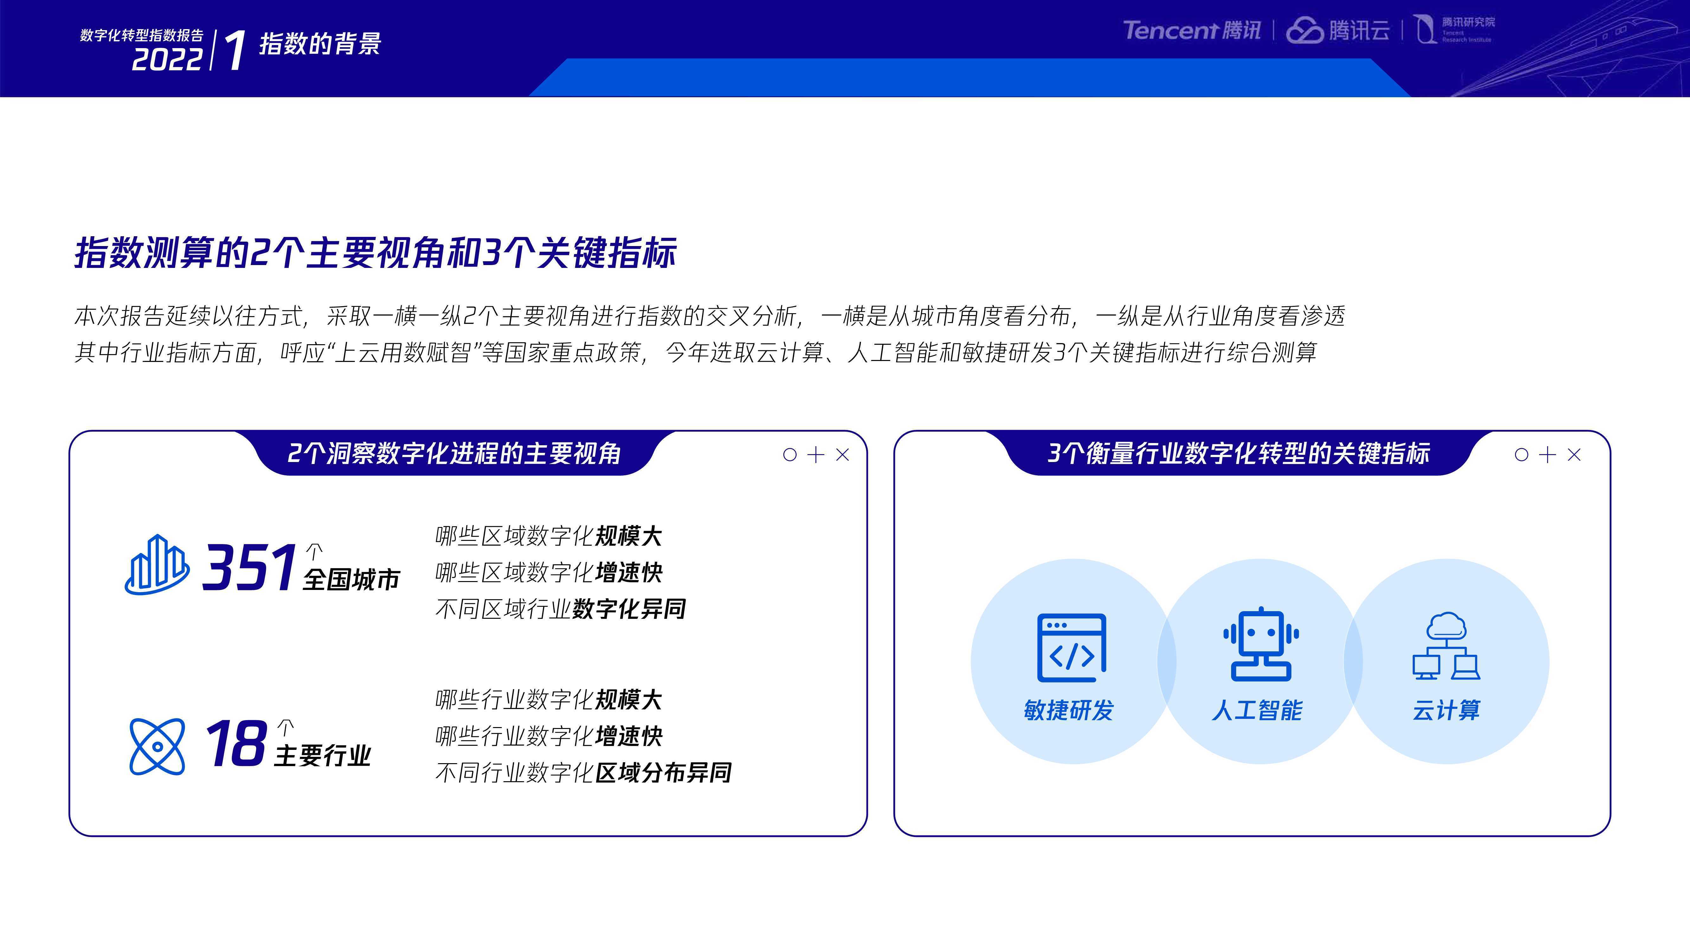
Task: Click the '全国城市' label
Action: coord(351,579)
